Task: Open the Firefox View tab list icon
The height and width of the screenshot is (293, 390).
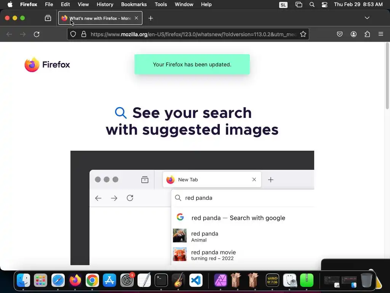Action: (48, 18)
